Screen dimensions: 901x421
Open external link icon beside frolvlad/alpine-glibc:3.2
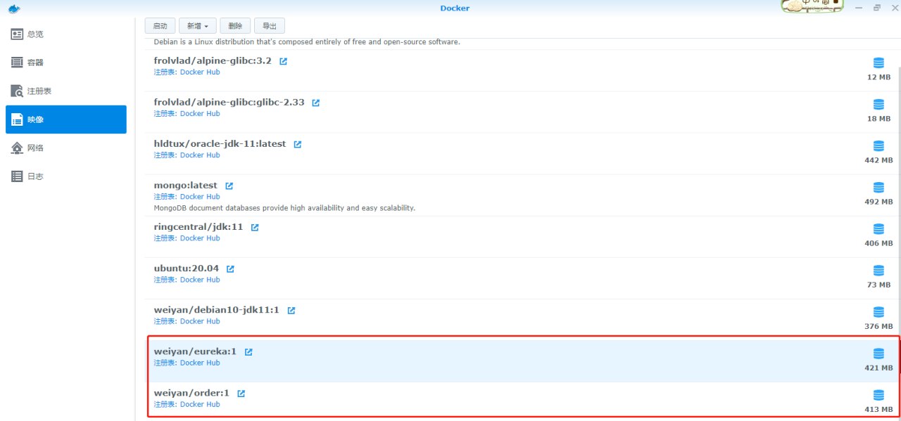point(284,61)
